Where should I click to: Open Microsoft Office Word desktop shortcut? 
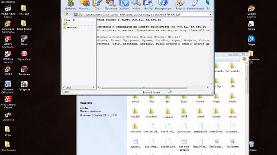coord(8,87)
